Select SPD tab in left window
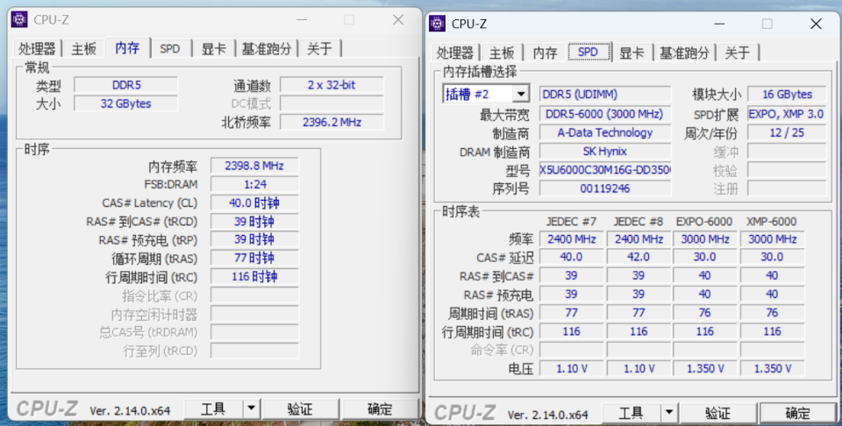Image resolution: width=842 pixels, height=426 pixels. click(169, 49)
